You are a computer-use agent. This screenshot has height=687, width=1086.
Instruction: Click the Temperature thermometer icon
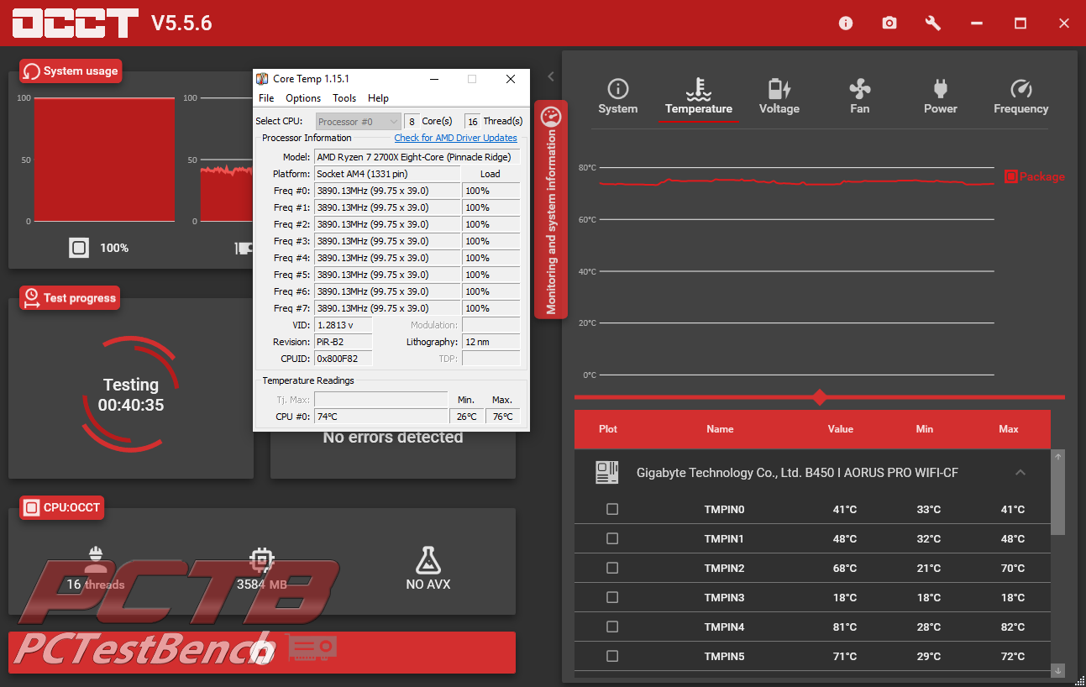click(699, 89)
